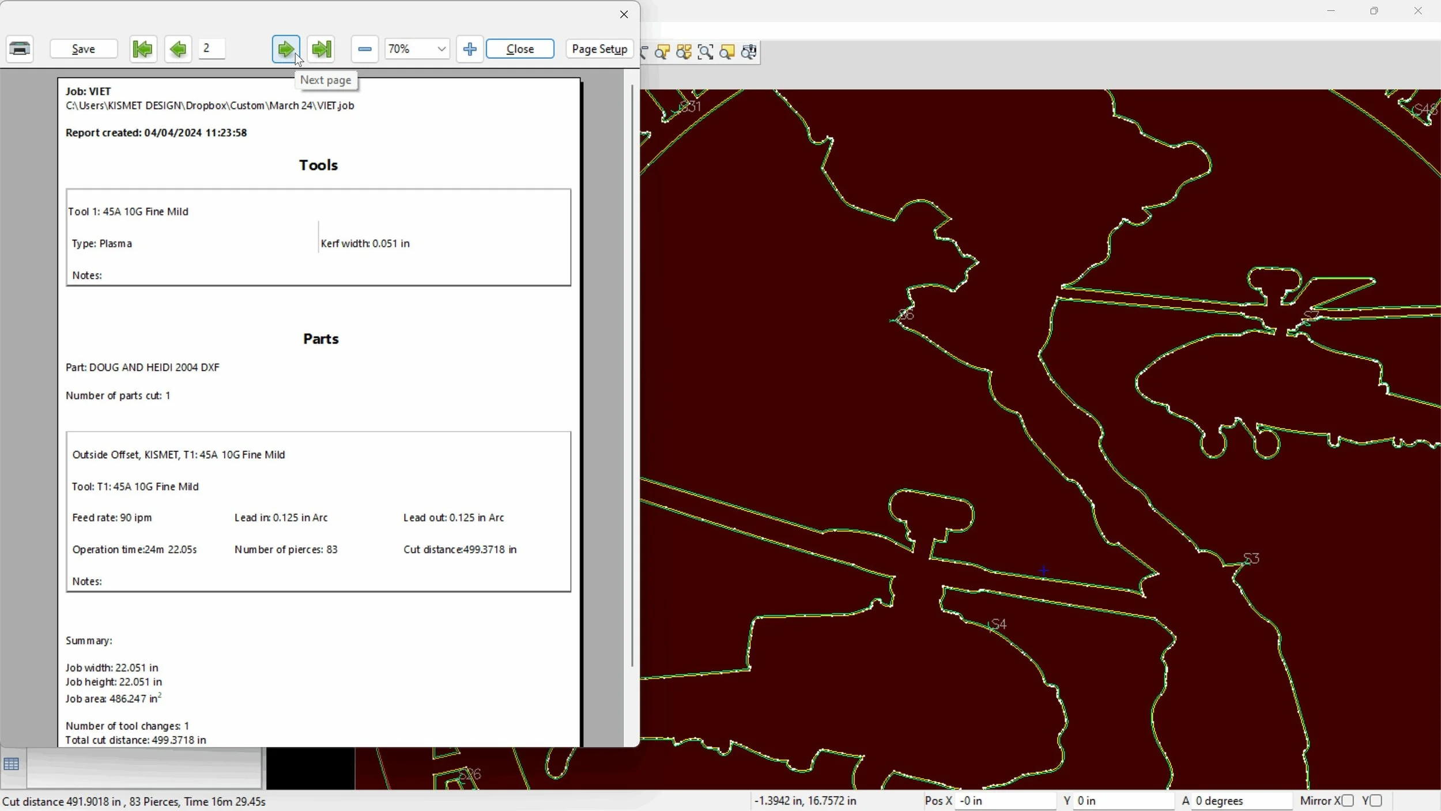1441x811 pixels.
Task: Click the table grid icon bottom-left
Action: [12, 765]
